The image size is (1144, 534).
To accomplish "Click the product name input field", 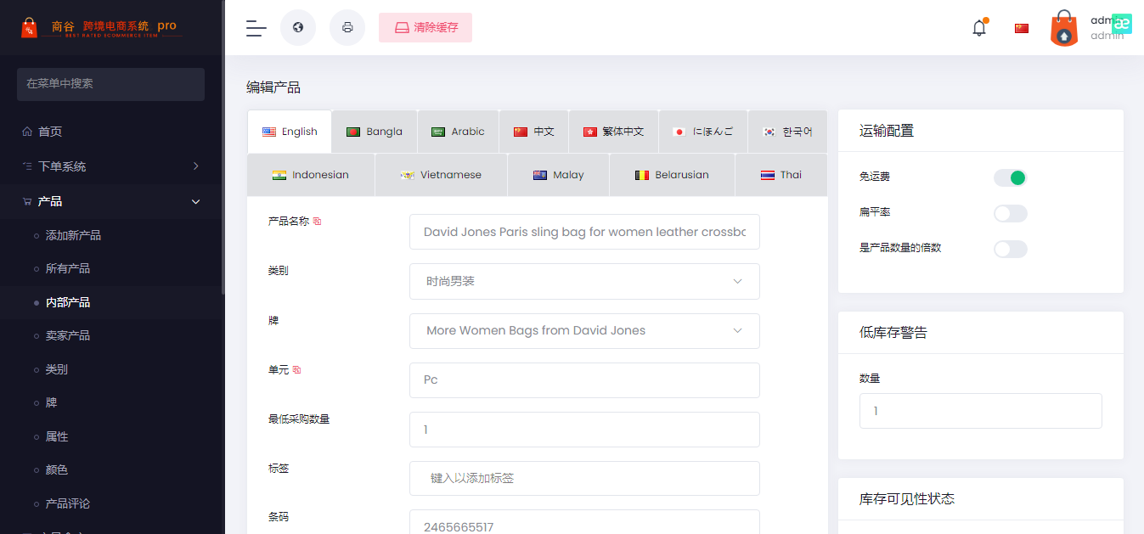I will (x=584, y=232).
